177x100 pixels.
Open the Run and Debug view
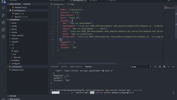(3, 22)
